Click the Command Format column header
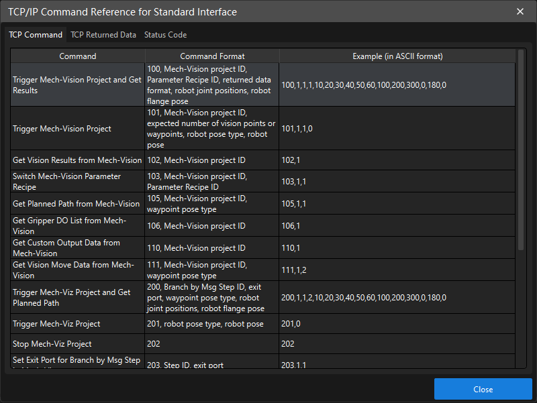 point(212,56)
